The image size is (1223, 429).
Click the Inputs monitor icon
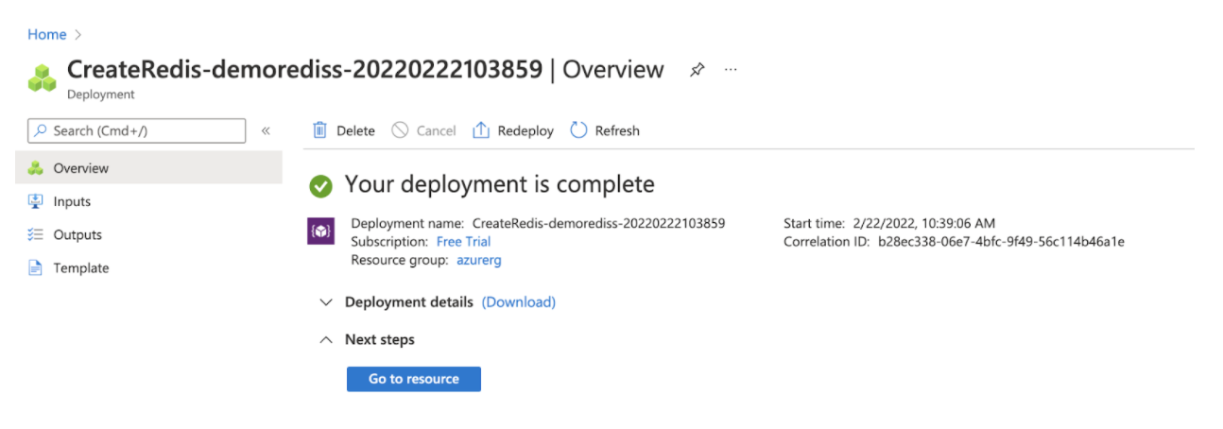(36, 201)
